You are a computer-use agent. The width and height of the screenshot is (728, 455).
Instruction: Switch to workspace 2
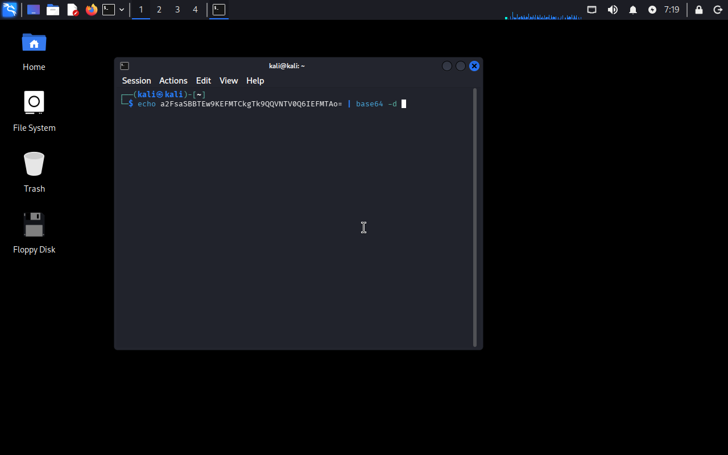coord(159,10)
